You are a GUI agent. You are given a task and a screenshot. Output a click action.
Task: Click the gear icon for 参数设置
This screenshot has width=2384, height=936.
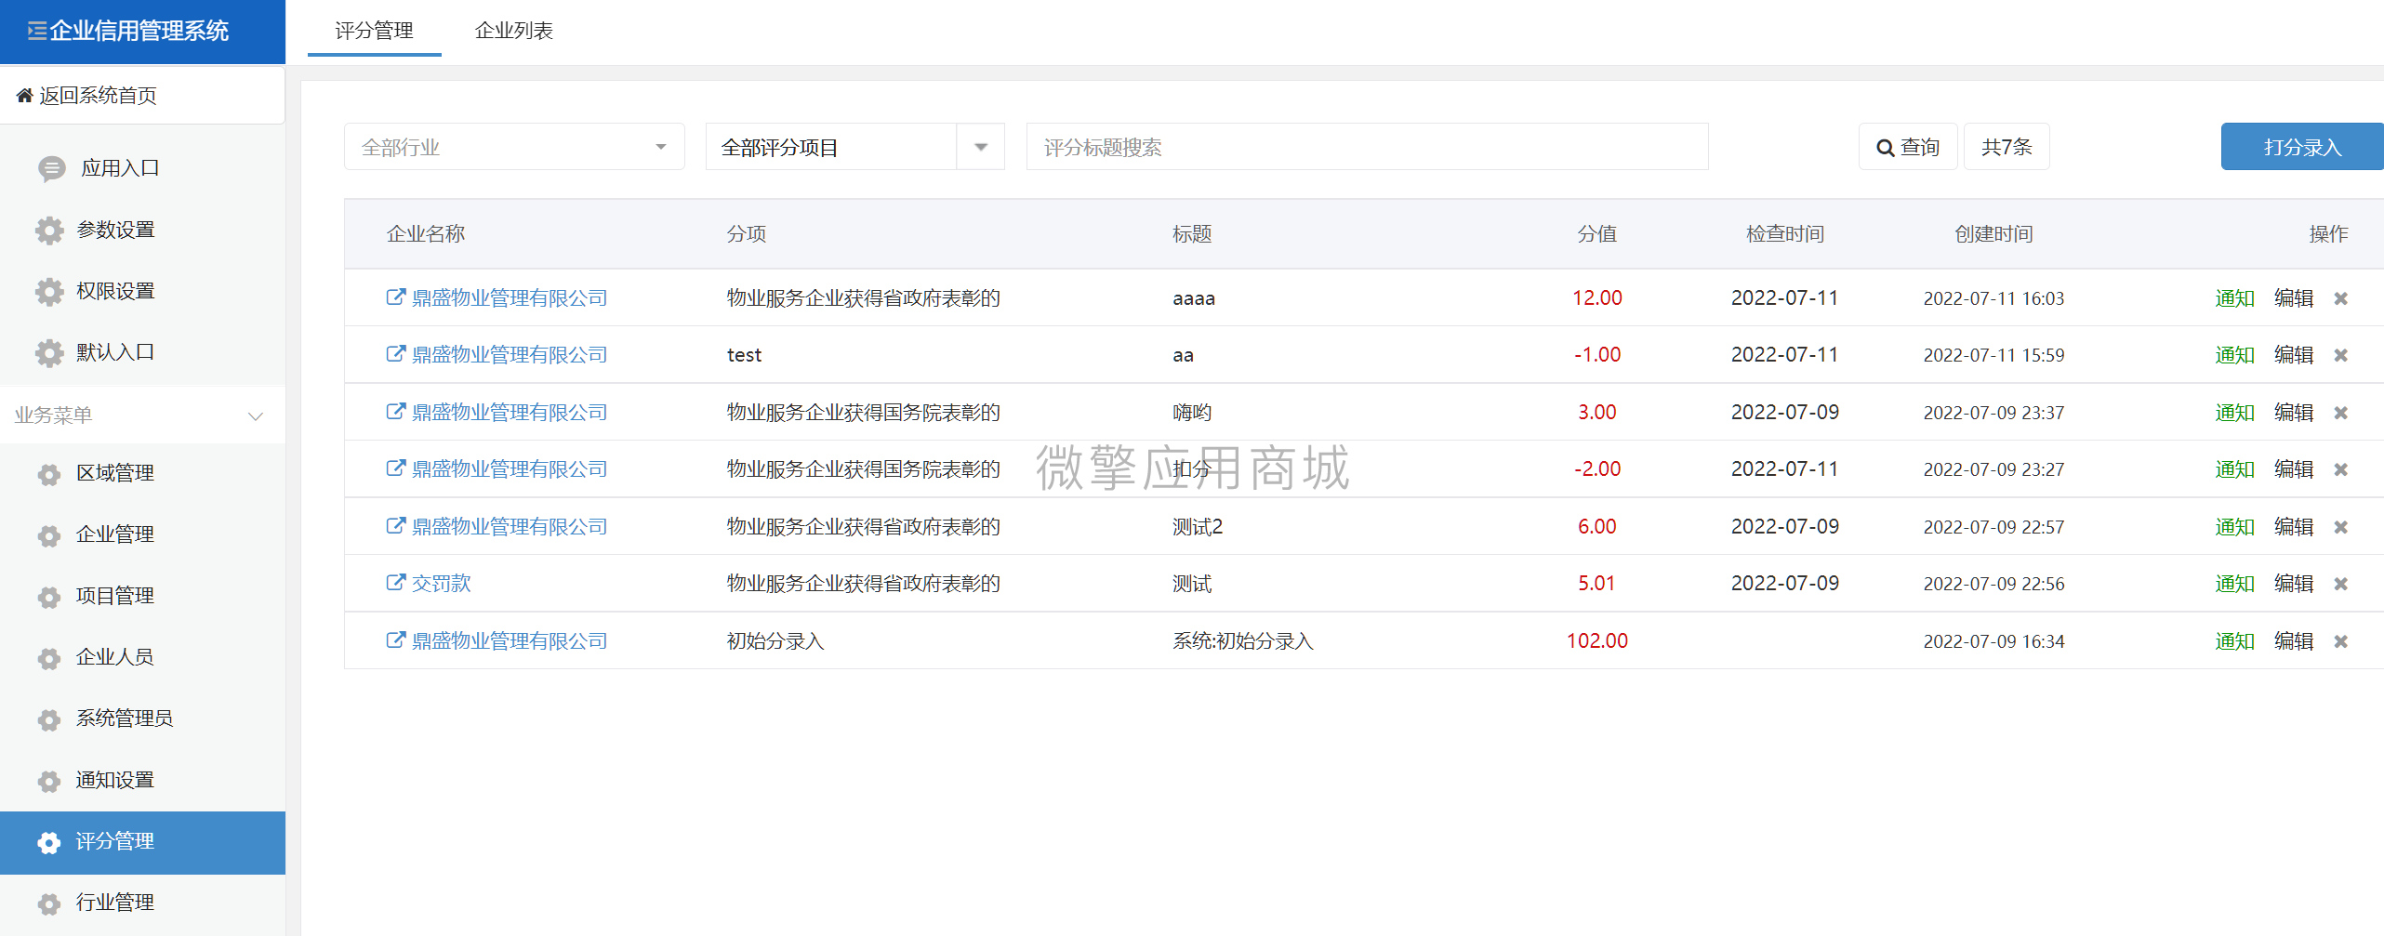(49, 230)
